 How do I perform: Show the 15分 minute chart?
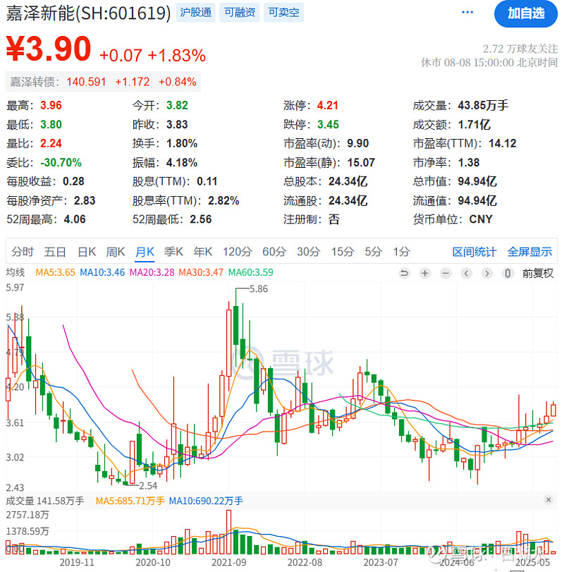click(x=343, y=252)
